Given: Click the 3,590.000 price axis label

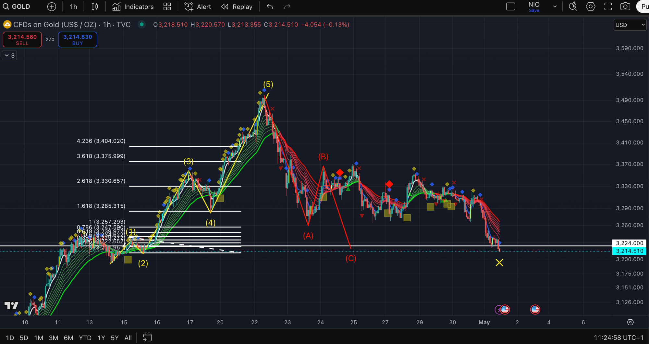Looking at the screenshot, I should [x=630, y=48].
